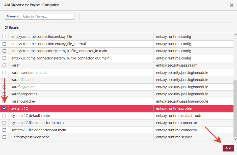Open the Name filter dropdown
This screenshot has height=155, width=237.
click(x=13, y=16)
